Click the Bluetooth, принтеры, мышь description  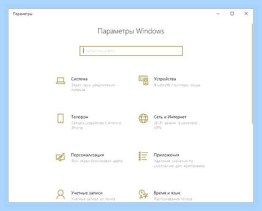pos(177,85)
